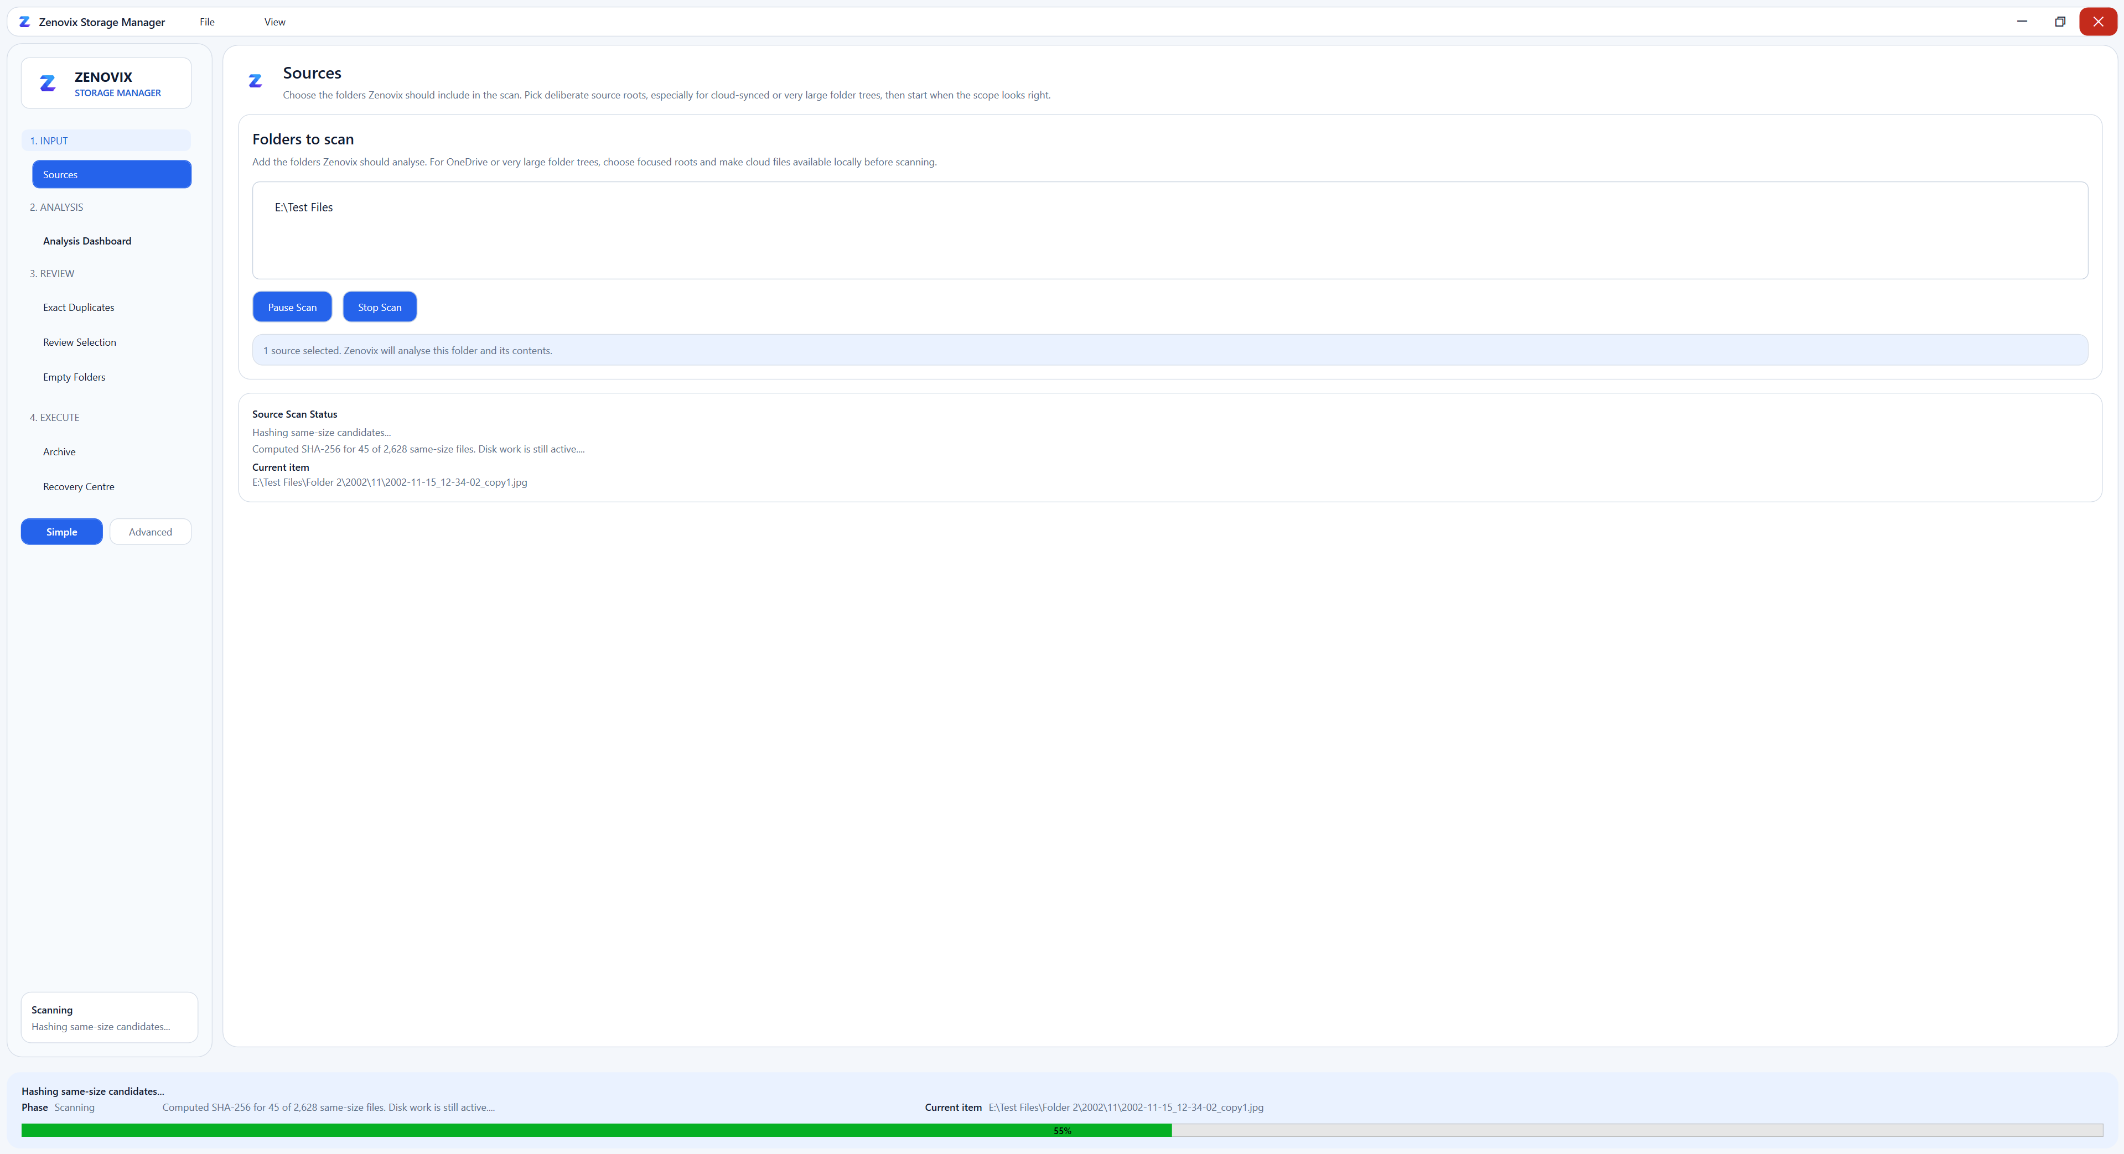The image size is (2124, 1154).
Task: Switch to Simple mode
Action: 62,532
